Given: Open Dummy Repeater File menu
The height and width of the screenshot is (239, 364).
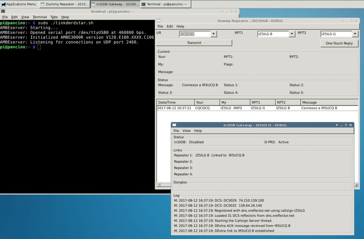Looking at the screenshot, I should [x=160, y=26].
